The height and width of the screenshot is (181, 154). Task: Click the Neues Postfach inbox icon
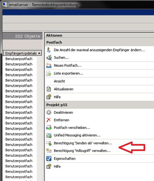click(49, 66)
